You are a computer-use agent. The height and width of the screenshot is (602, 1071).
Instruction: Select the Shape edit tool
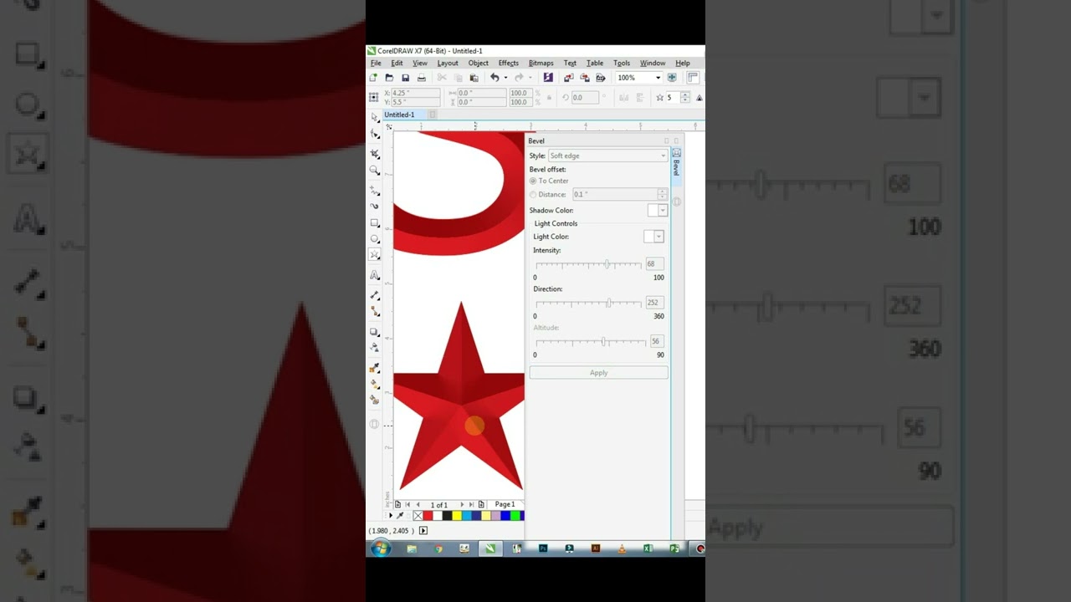click(375, 134)
